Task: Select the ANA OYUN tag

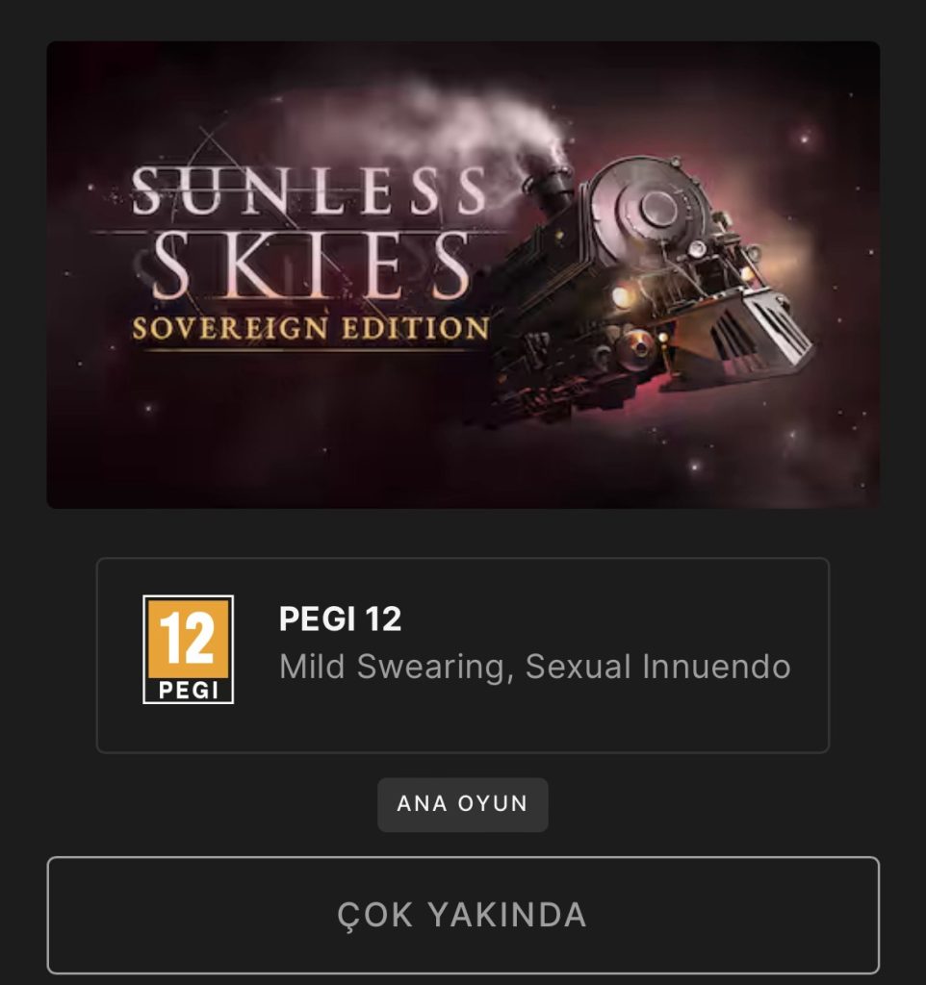Action: pyautogui.click(x=463, y=804)
